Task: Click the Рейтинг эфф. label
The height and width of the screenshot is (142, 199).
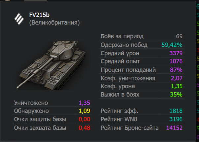Action: [x=119, y=111]
